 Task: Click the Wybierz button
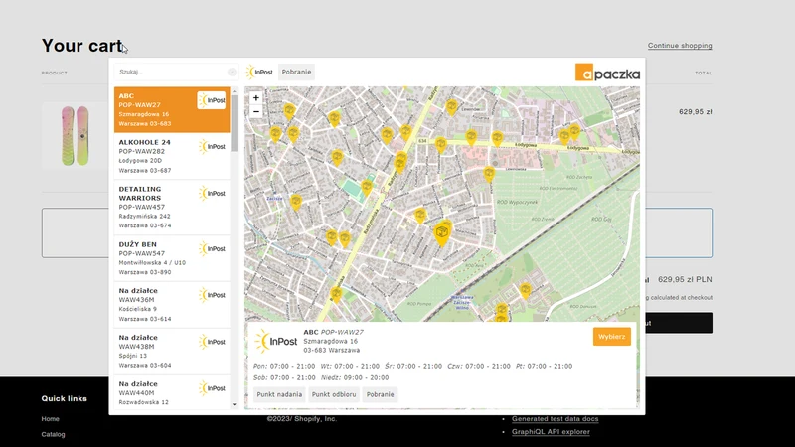(612, 337)
